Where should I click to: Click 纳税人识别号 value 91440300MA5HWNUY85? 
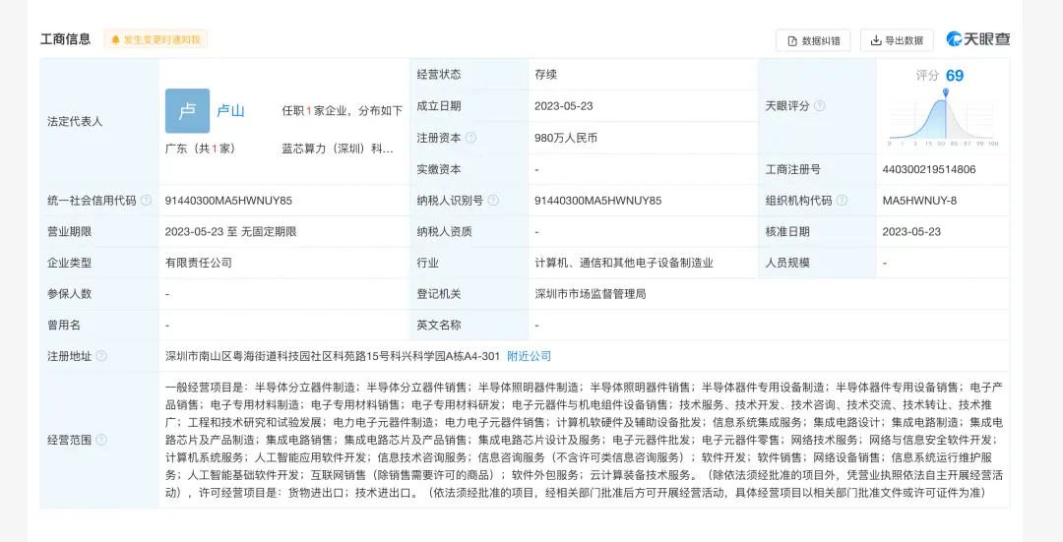[x=598, y=201]
